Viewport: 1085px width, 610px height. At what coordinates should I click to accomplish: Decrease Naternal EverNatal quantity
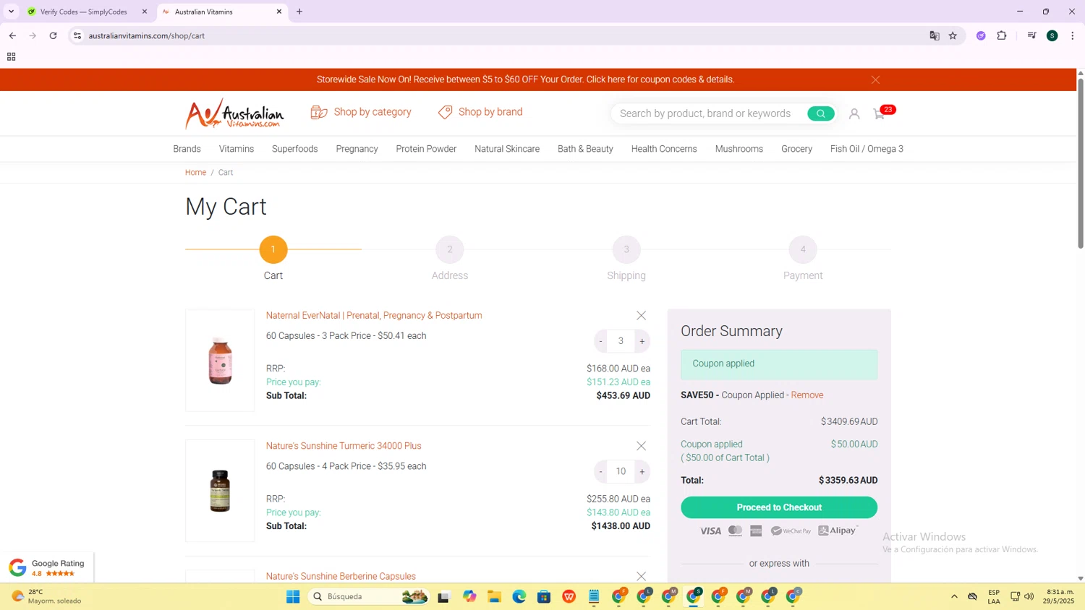click(600, 341)
